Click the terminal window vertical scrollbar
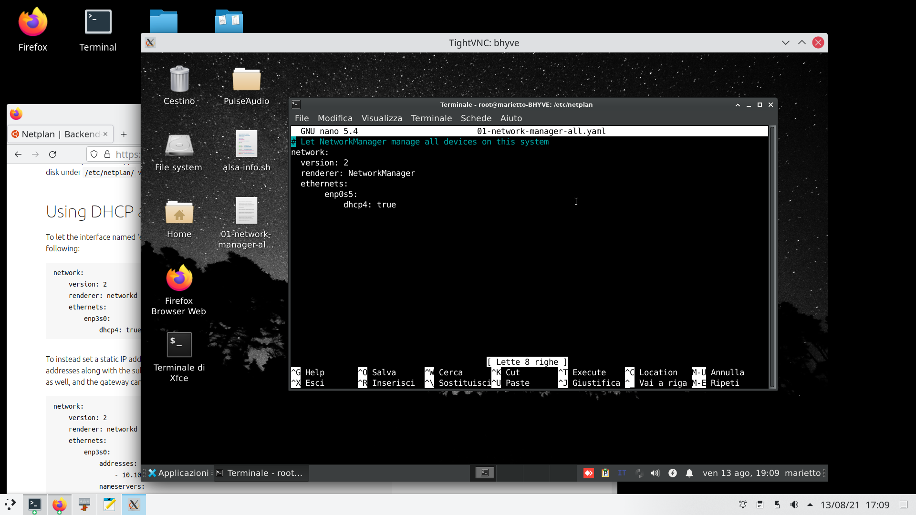The image size is (916, 515). click(772, 257)
